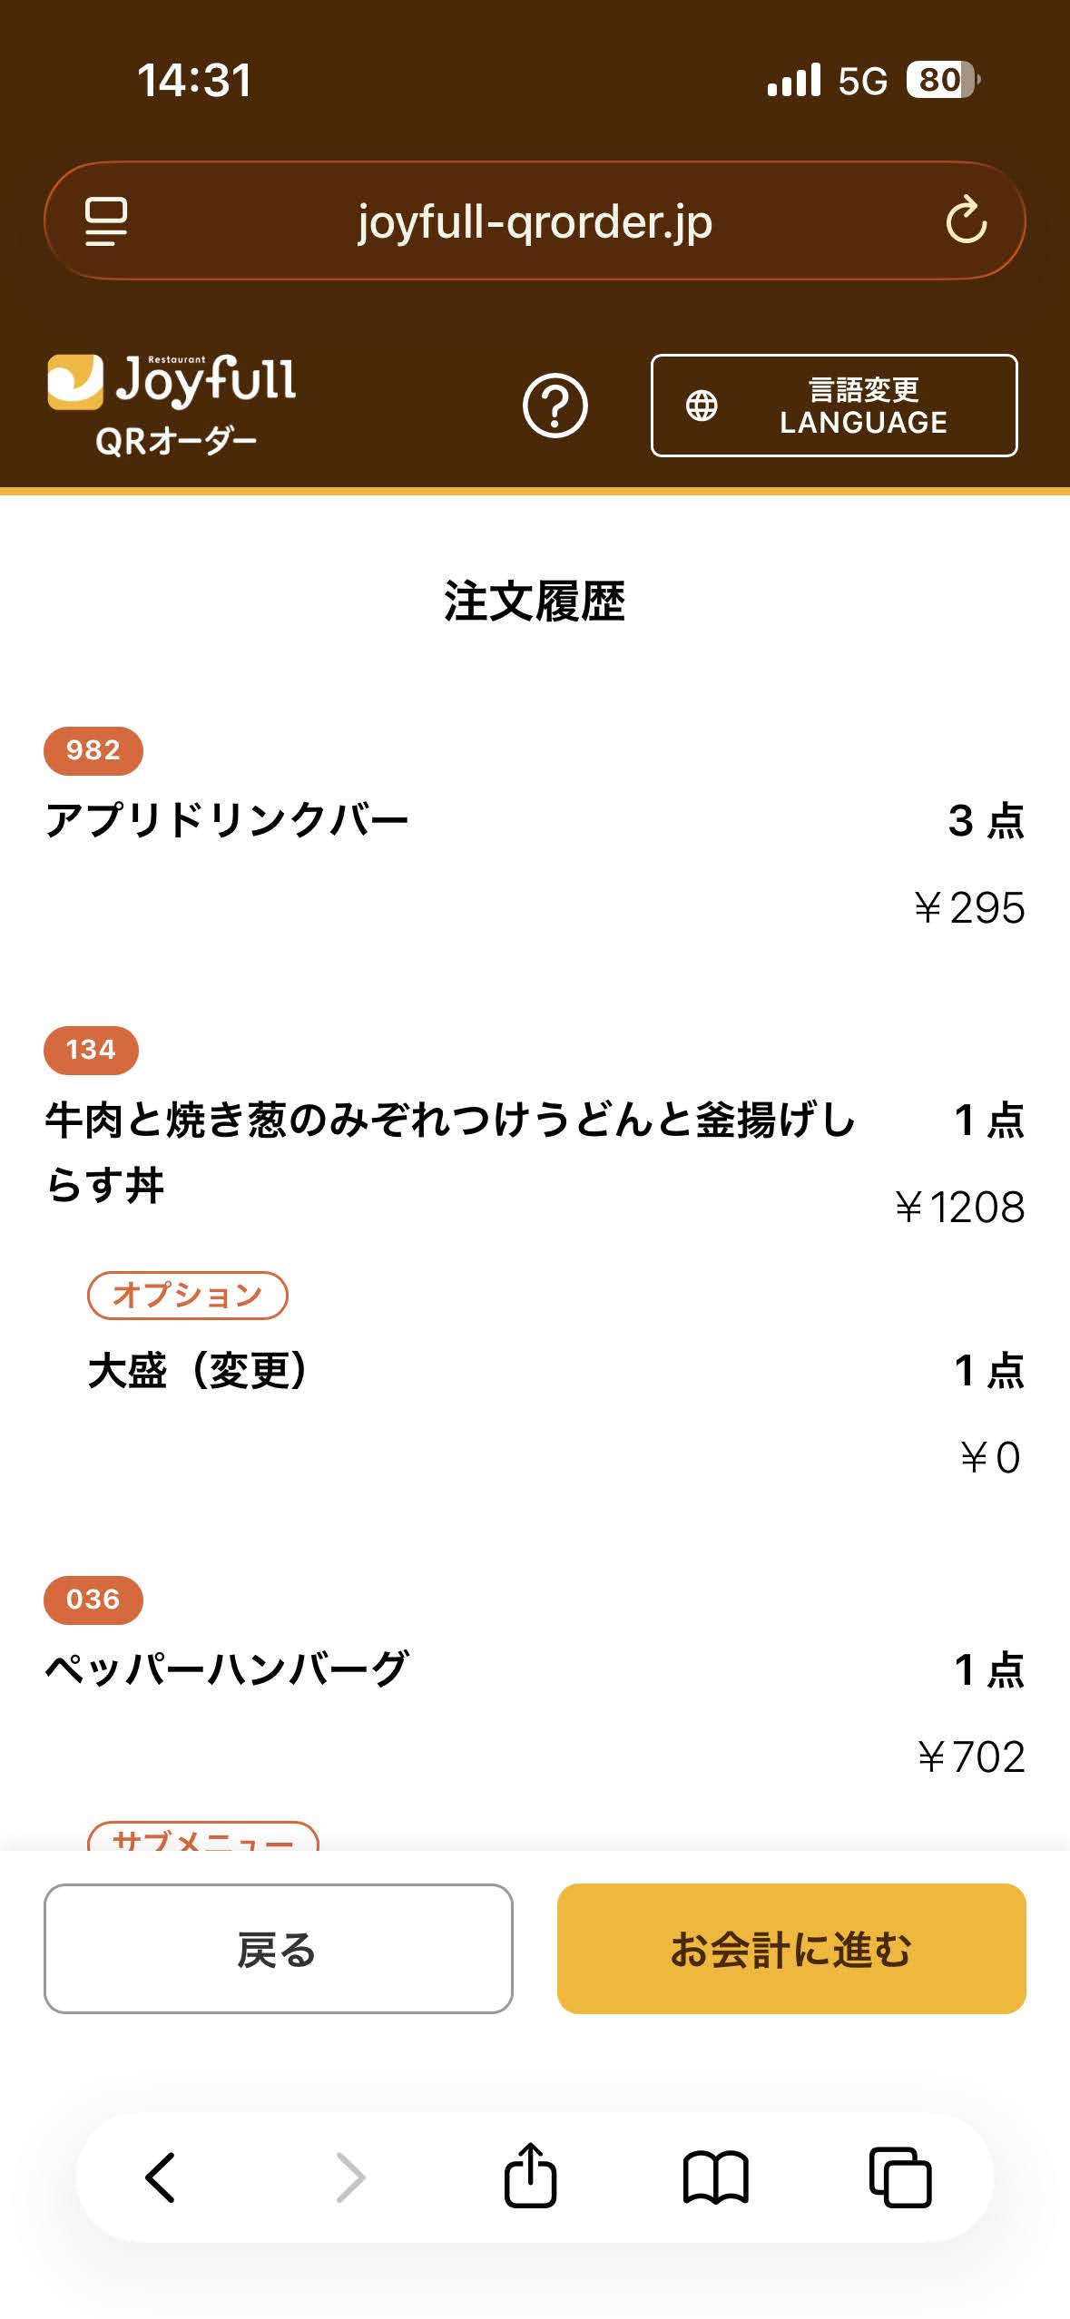Tap the ペッパーハンバーグ order item
1070x2319 pixels.
[x=227, y=1669]
